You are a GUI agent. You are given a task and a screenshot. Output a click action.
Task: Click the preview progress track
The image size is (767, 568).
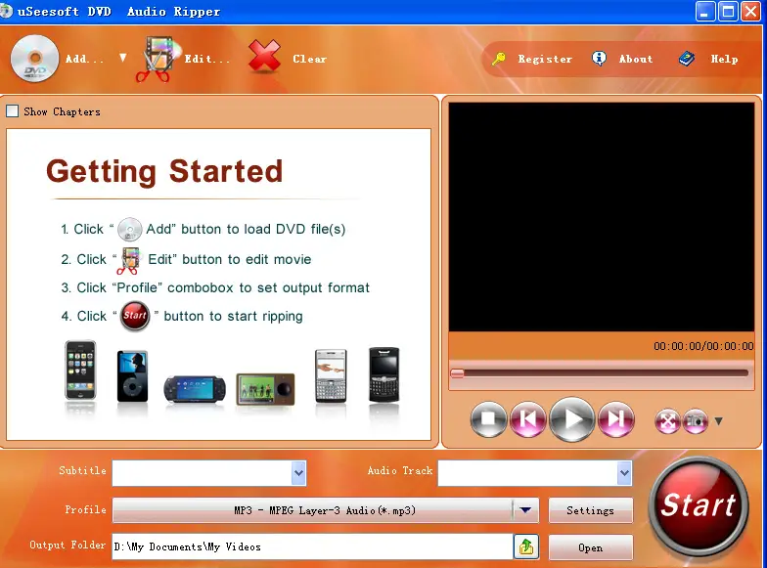[x=599, y=373]
